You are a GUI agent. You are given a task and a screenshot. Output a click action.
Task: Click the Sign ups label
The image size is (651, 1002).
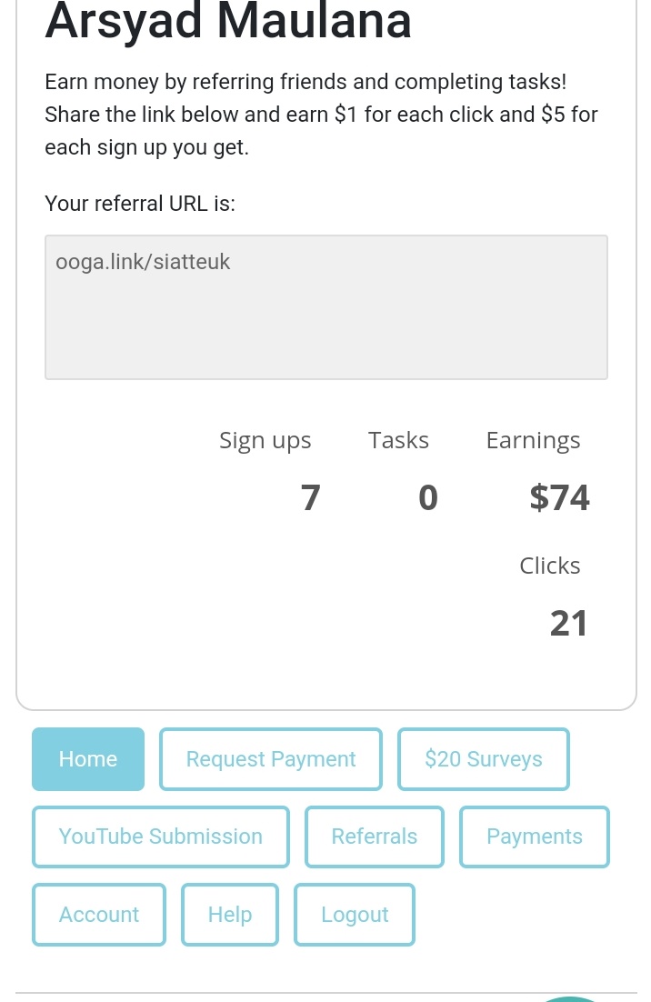(265, 441)
